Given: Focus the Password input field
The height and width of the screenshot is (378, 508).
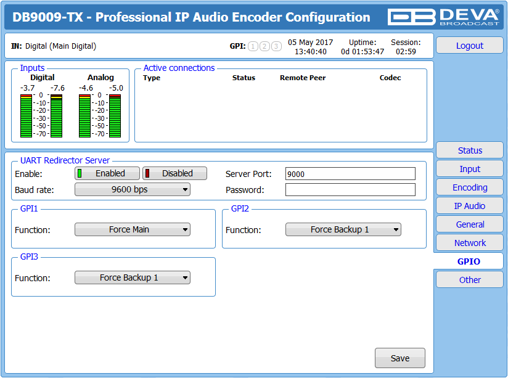Looking at the screenshot, I should [x=350, y=190].
